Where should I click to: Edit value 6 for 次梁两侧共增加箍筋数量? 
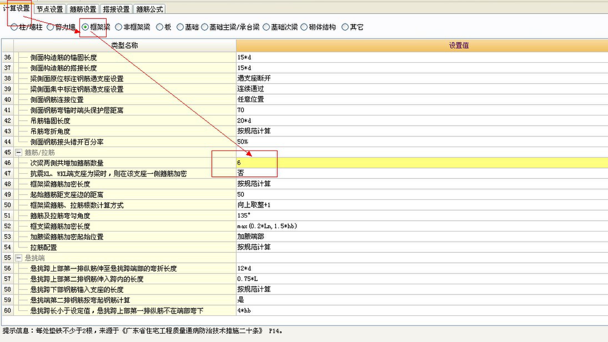pyautogui.click(x=239, y=163)
